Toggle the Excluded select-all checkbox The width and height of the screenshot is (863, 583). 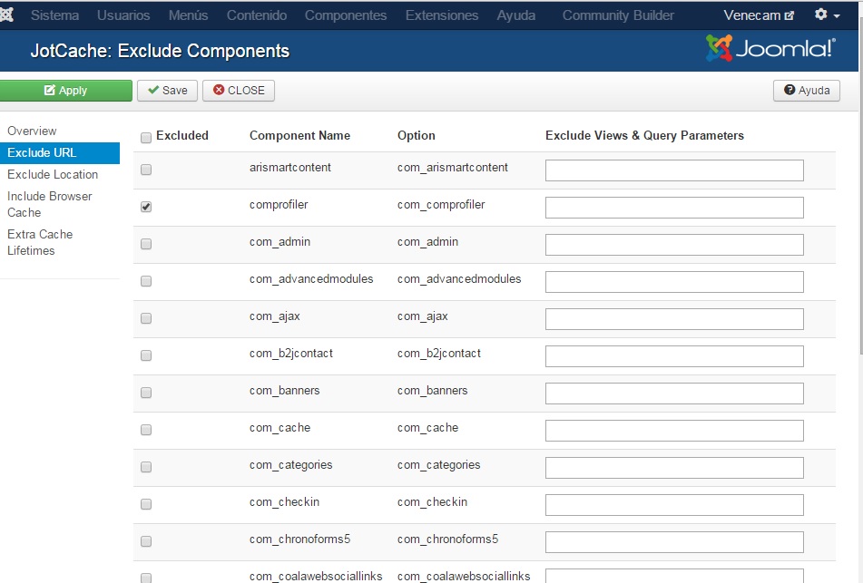(x=146, y=138)
